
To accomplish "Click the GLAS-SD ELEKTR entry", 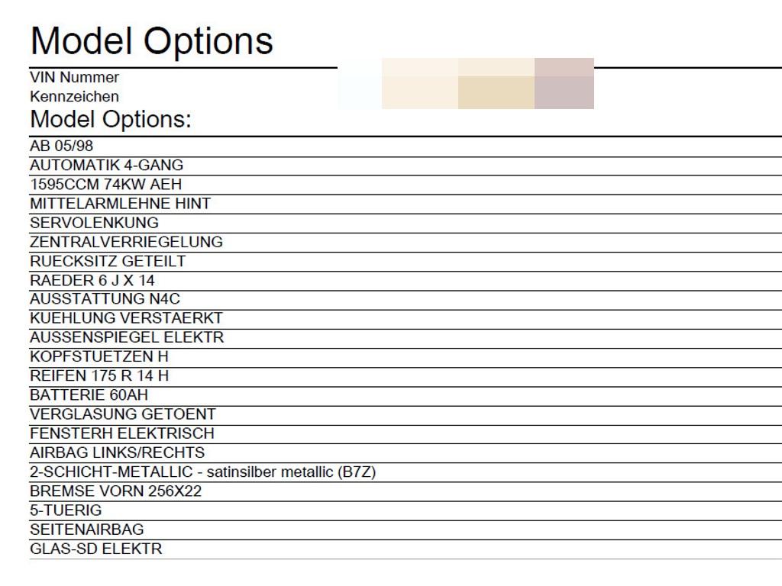I will pyautogui.click(x=95, y=549).
